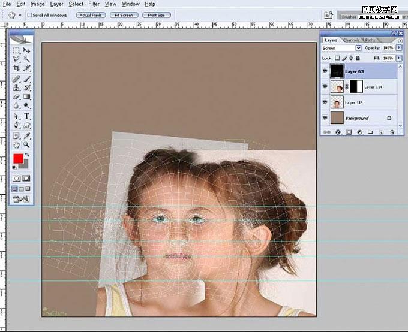Click the Fit Screen button
The height and width of the screenshot is (332, 408).
tap(124, 15)
